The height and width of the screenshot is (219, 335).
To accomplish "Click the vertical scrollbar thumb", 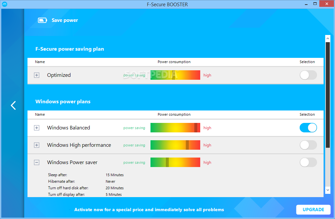I will tap(328, 95).
